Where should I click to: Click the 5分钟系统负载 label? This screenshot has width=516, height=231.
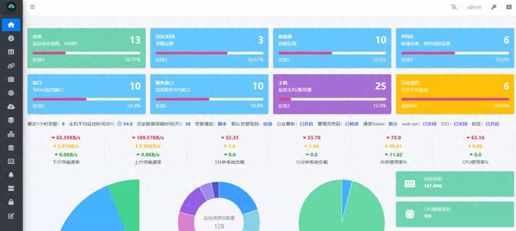pos(230,162)
